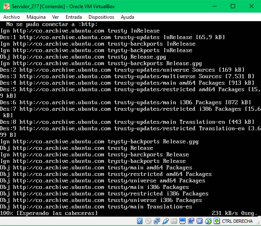The image size is (261, 226).
Task: Open the network adapter status icon
Action: tap(157, 221)
